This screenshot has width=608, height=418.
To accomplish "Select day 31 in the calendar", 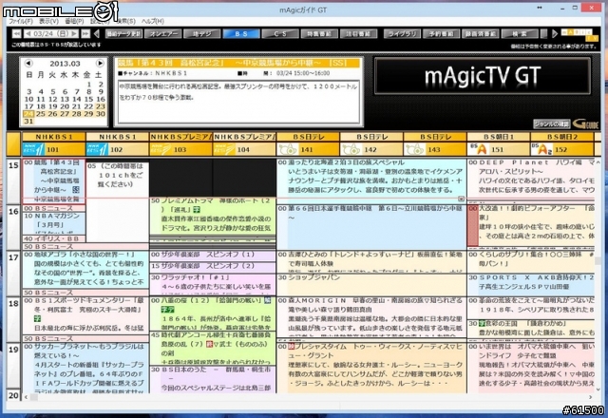I will tap(28, 121).
